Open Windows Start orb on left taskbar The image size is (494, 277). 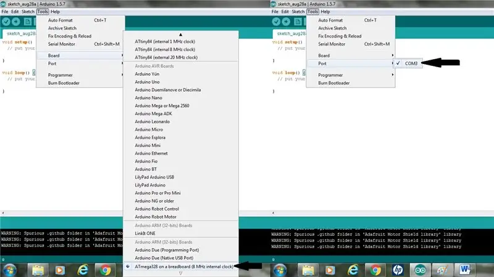[9, 270]
